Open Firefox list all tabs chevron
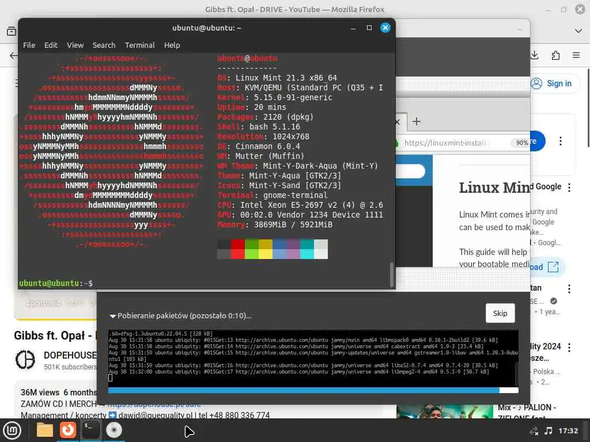 coord(578,31)
